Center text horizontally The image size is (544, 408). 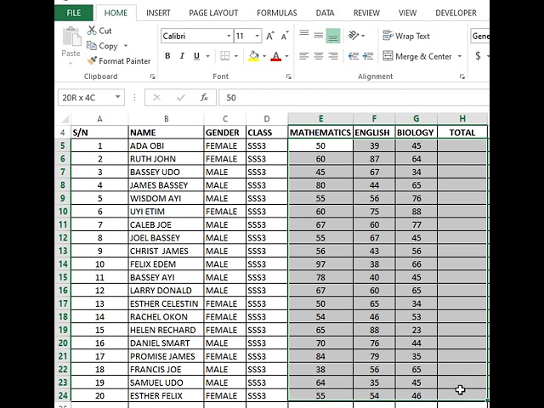(318, 56)
